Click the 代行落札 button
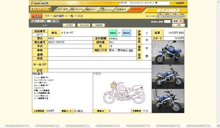Viewport: 220px width, 128px height. pos(69,25)
